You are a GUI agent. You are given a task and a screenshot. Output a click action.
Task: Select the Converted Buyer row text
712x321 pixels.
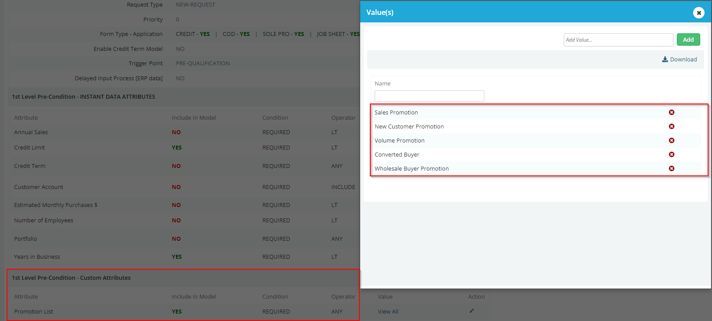[397, 154]
